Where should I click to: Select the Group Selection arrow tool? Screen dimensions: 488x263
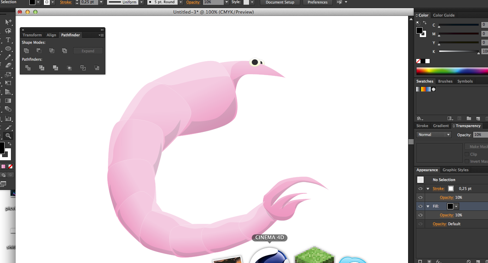(x=8, y=22)
